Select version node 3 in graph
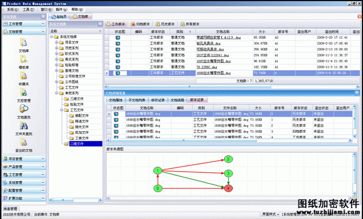 pos(228,173)
